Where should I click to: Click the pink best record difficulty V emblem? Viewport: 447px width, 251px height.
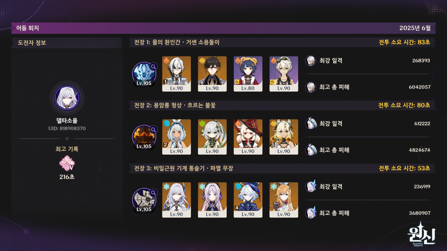67,163
